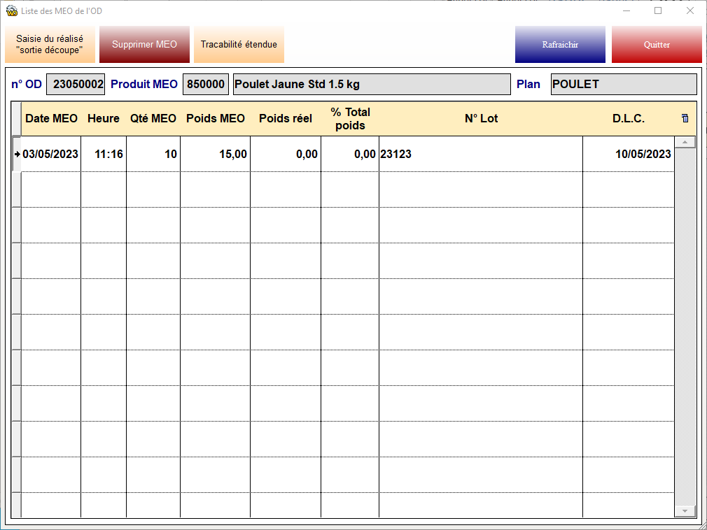Click the N° Lot column header

481,119
